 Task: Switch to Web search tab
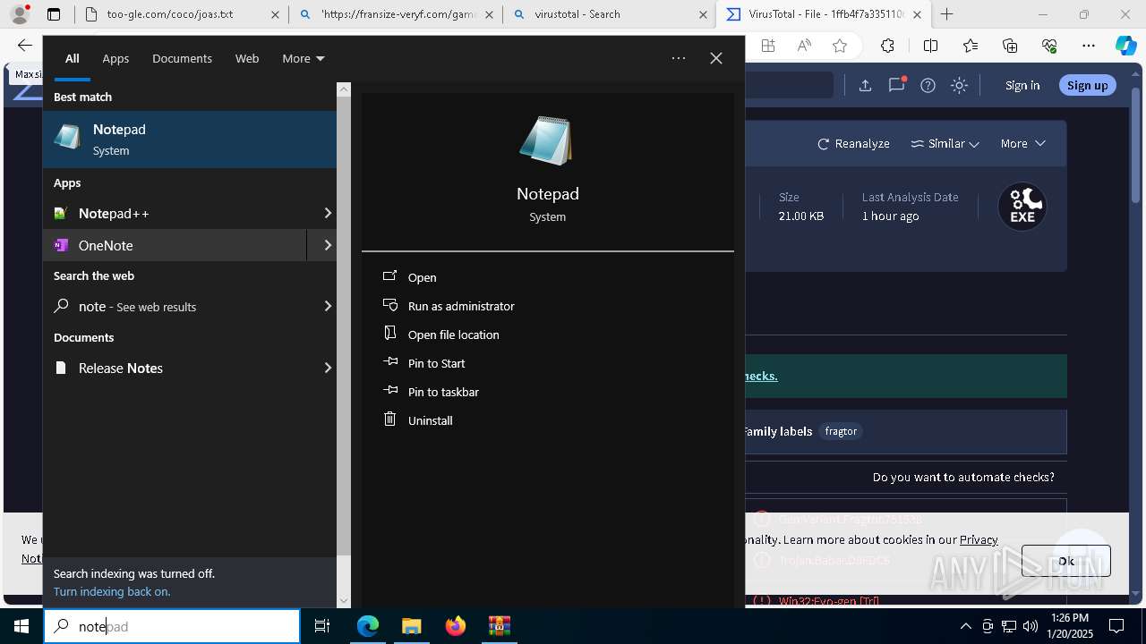247,58
